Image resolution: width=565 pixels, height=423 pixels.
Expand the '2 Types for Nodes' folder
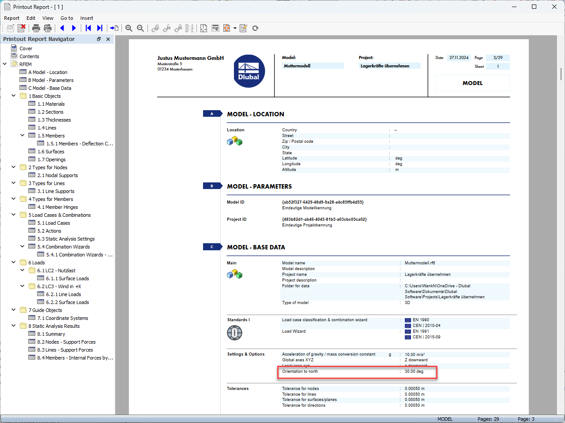13,167
